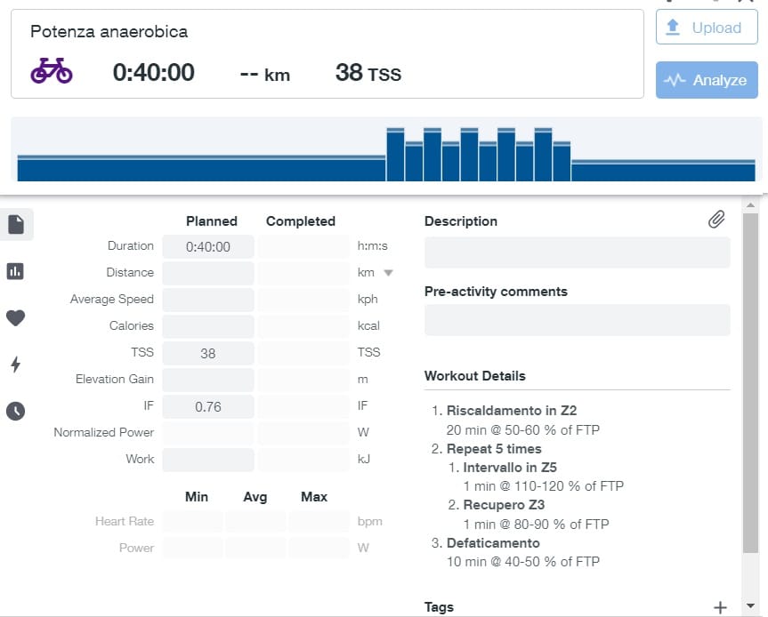Edit the planned Duration field
Image resolution: width=768 pixels, height=617 pixels.
[x=208, y=246]
